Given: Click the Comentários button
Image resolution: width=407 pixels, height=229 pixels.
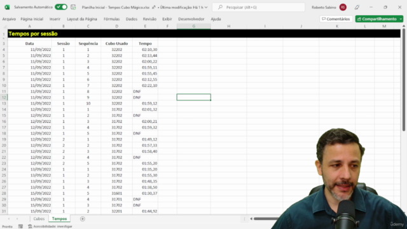Looking at the screenshot, I should (x=336, y=19).
